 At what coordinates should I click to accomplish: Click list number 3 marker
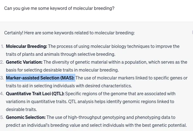tap(2, 78)
